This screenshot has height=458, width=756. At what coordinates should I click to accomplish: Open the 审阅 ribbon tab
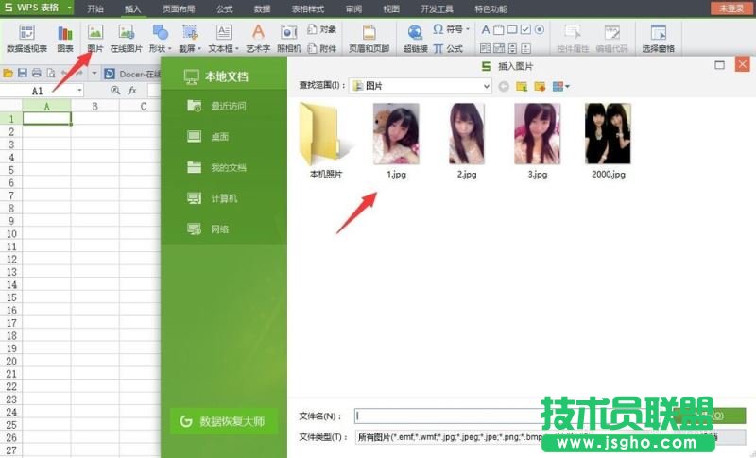353,8
